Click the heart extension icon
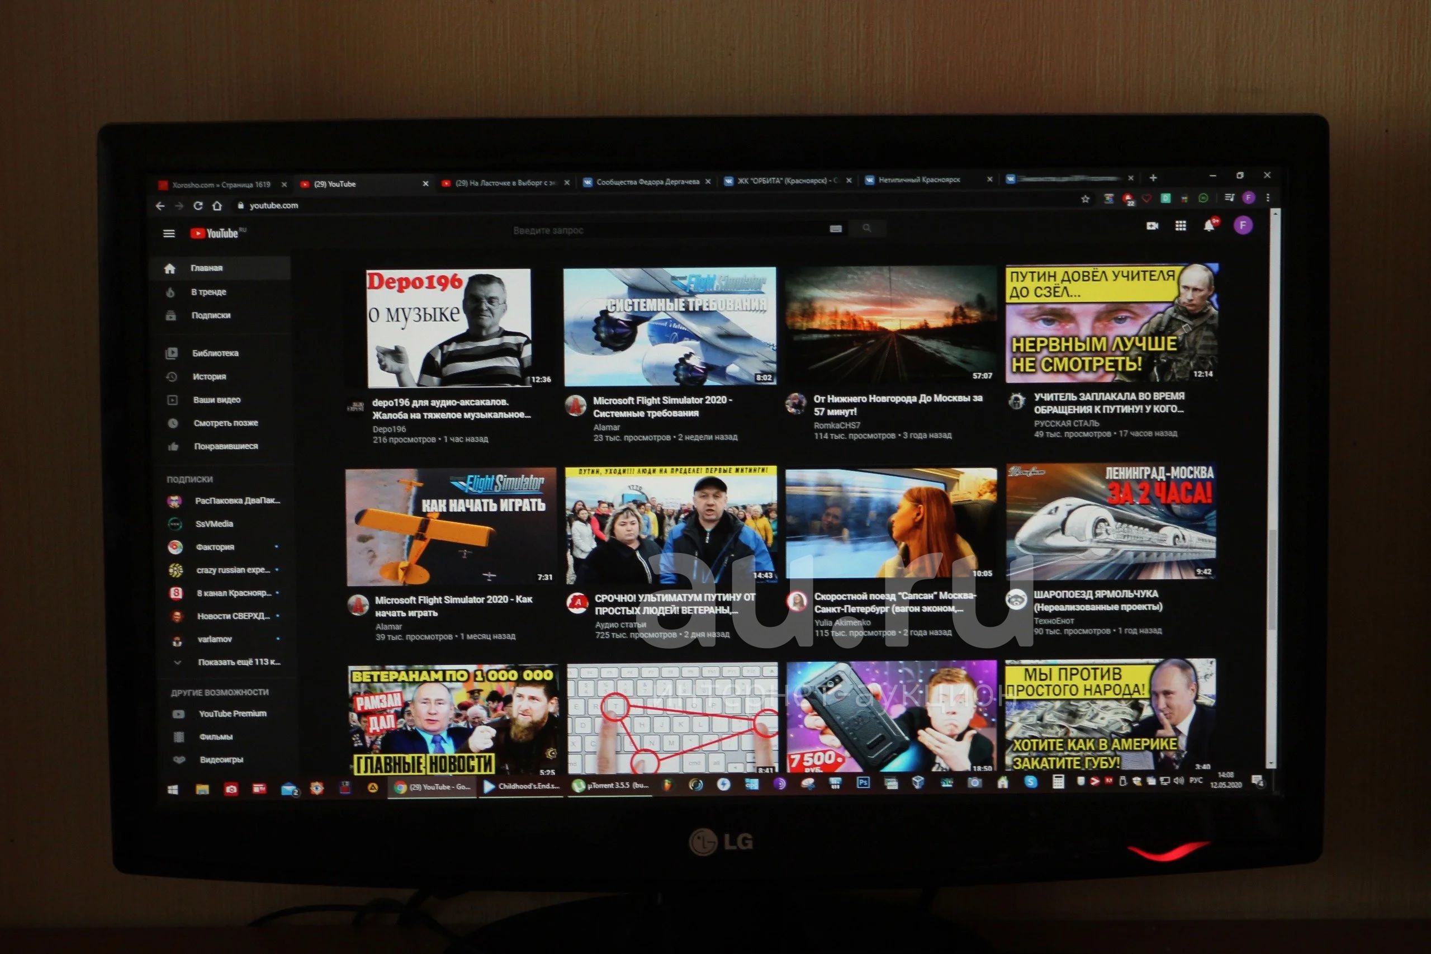The width and height of the screenshot is (1431, 954). click(x=1146, y=199)
